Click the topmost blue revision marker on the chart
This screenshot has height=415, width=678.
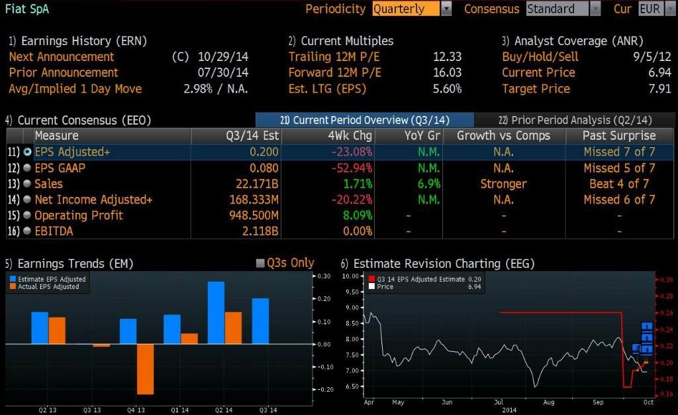point(647,327)
